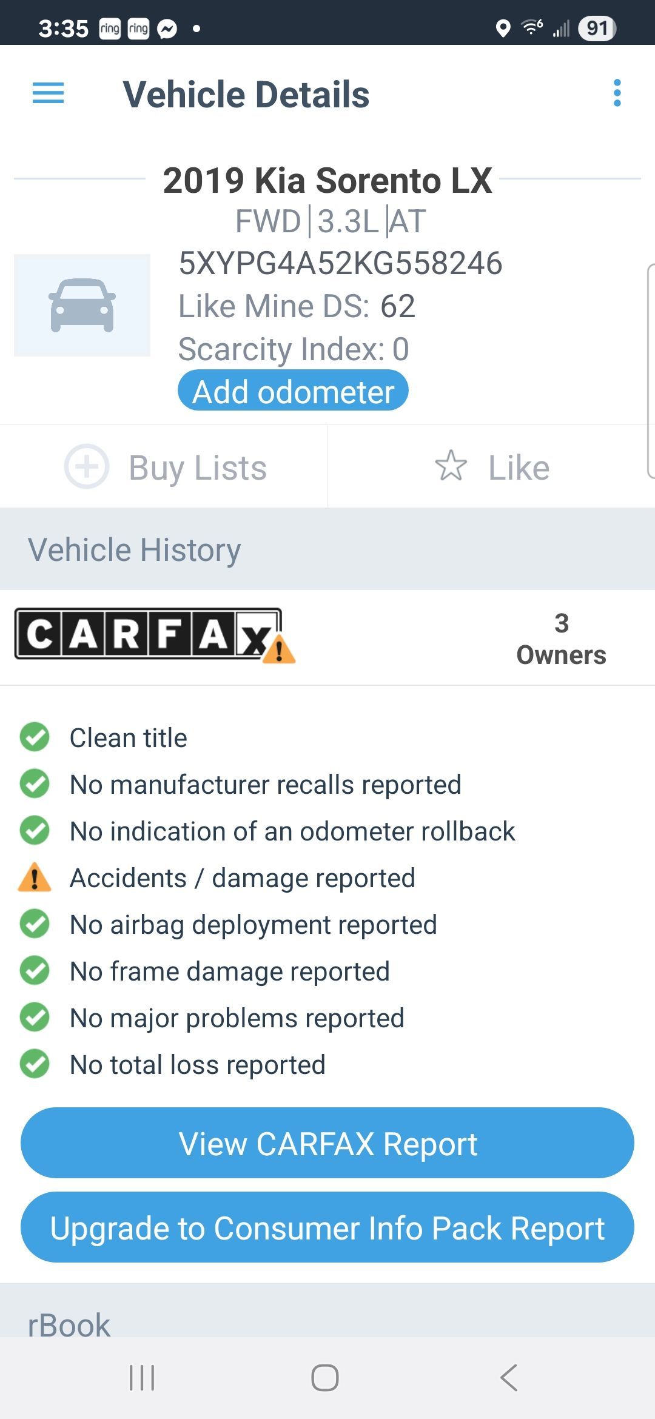Select the VIN 5XYPG4A52KG558246 text
The width and height of the screenshot is (655, 1419).
click(340, 263)
